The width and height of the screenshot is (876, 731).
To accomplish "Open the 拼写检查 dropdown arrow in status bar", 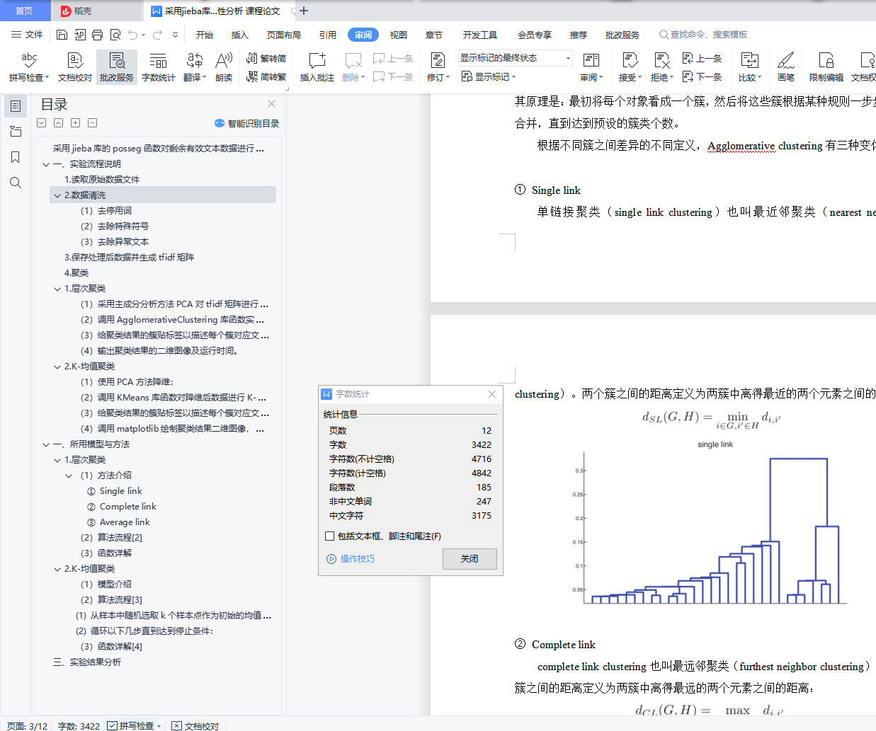I will click(x=159, y=726).
